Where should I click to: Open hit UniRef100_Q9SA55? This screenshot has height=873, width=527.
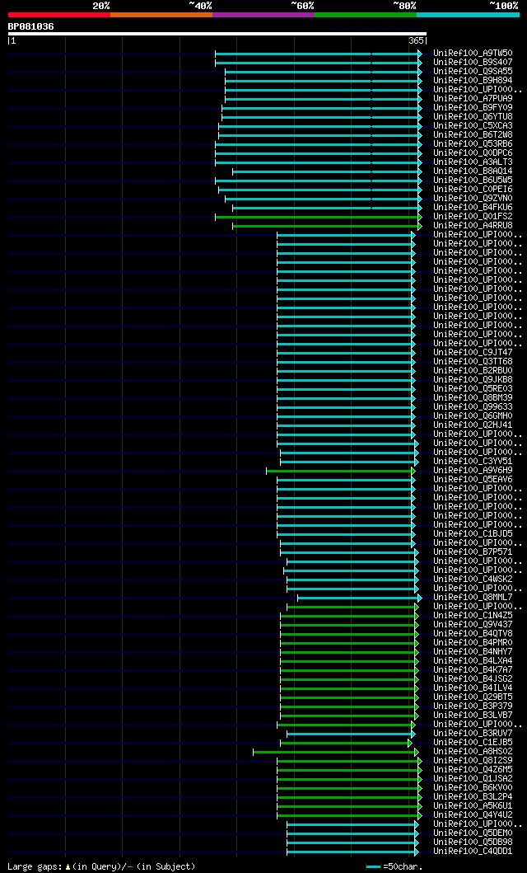(473, 72)
